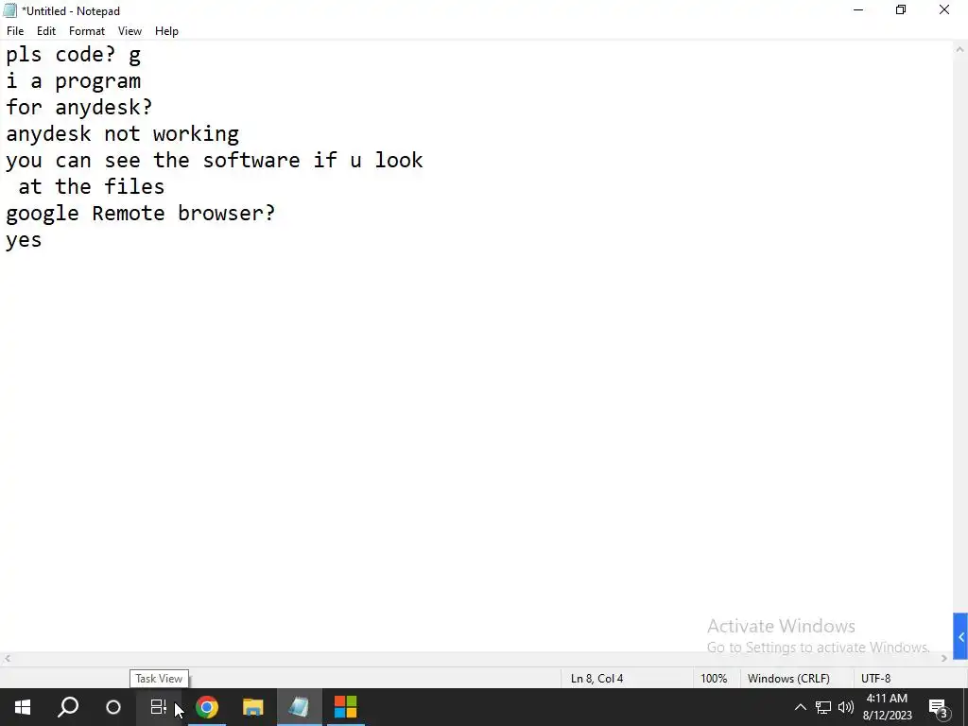Click the text "pls code? g"

click(x=74, y=55)
